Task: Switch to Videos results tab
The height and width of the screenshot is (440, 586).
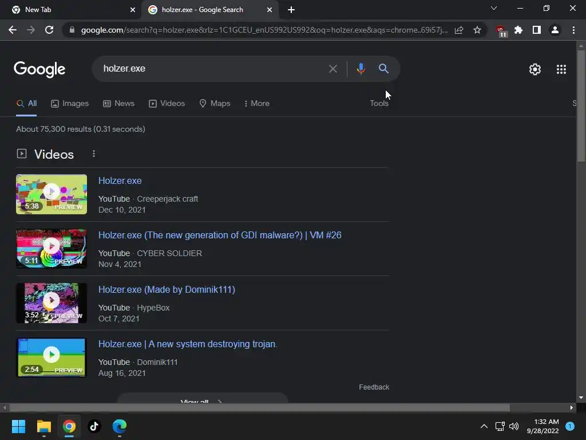Action: coord(167,103)
